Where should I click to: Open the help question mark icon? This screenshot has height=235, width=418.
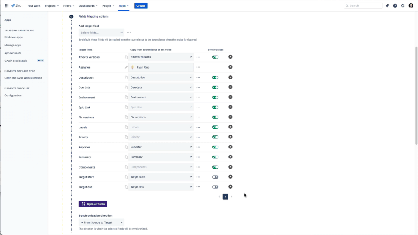(x=395, y=6)
